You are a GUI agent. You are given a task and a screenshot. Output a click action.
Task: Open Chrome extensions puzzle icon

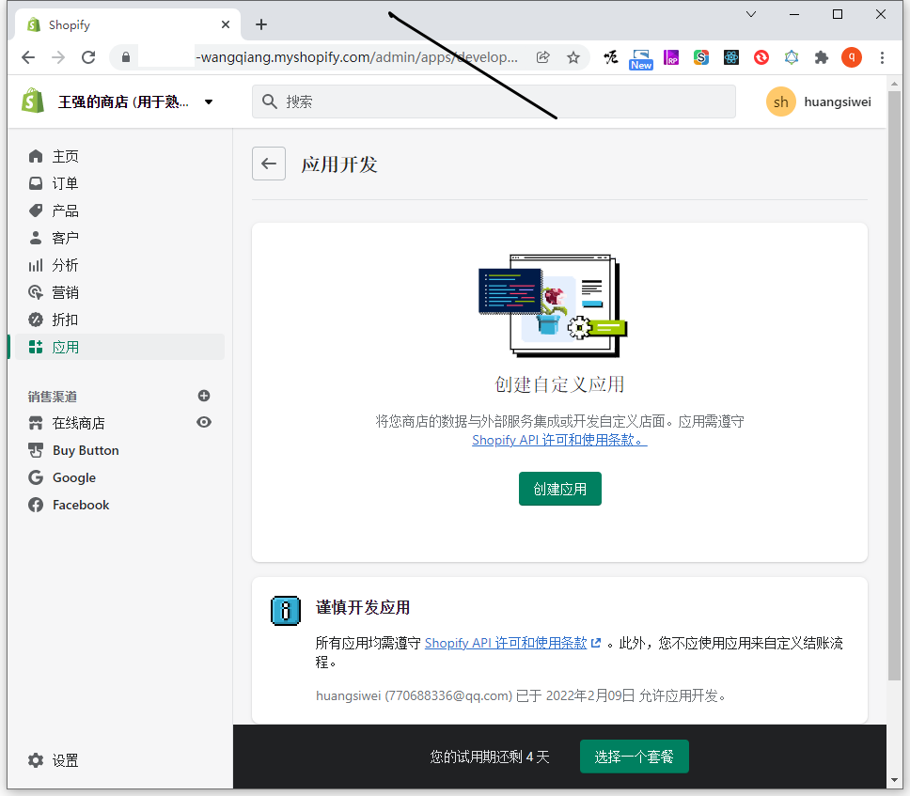point(822,57)
